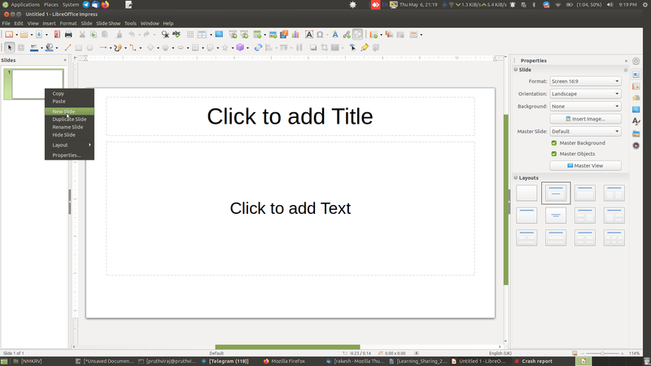This screenshot has width=651, height=366.
Task: Click the Find & Replace icon
Action: coord(165,34)
